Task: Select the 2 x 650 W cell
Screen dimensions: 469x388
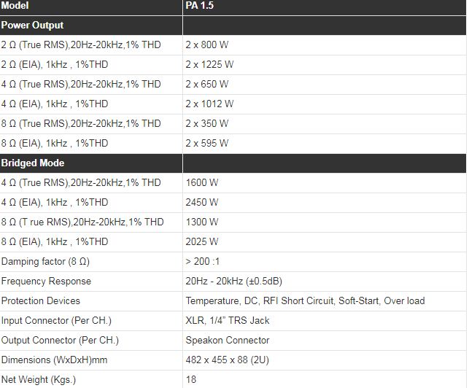Action: point(207,85)
